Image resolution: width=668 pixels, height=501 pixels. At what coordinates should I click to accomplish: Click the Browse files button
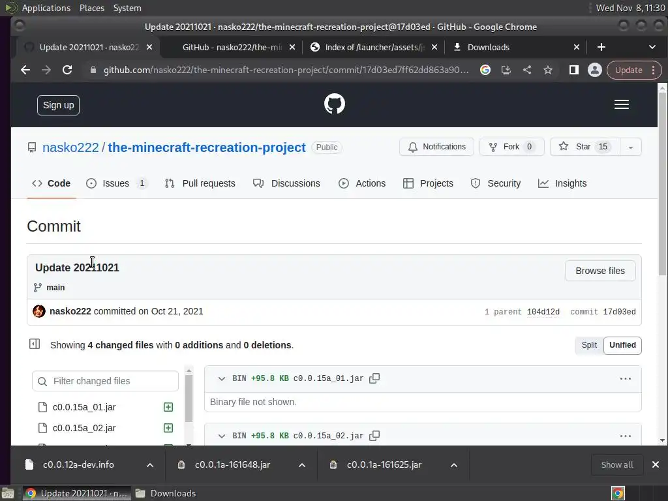(600, 271)
